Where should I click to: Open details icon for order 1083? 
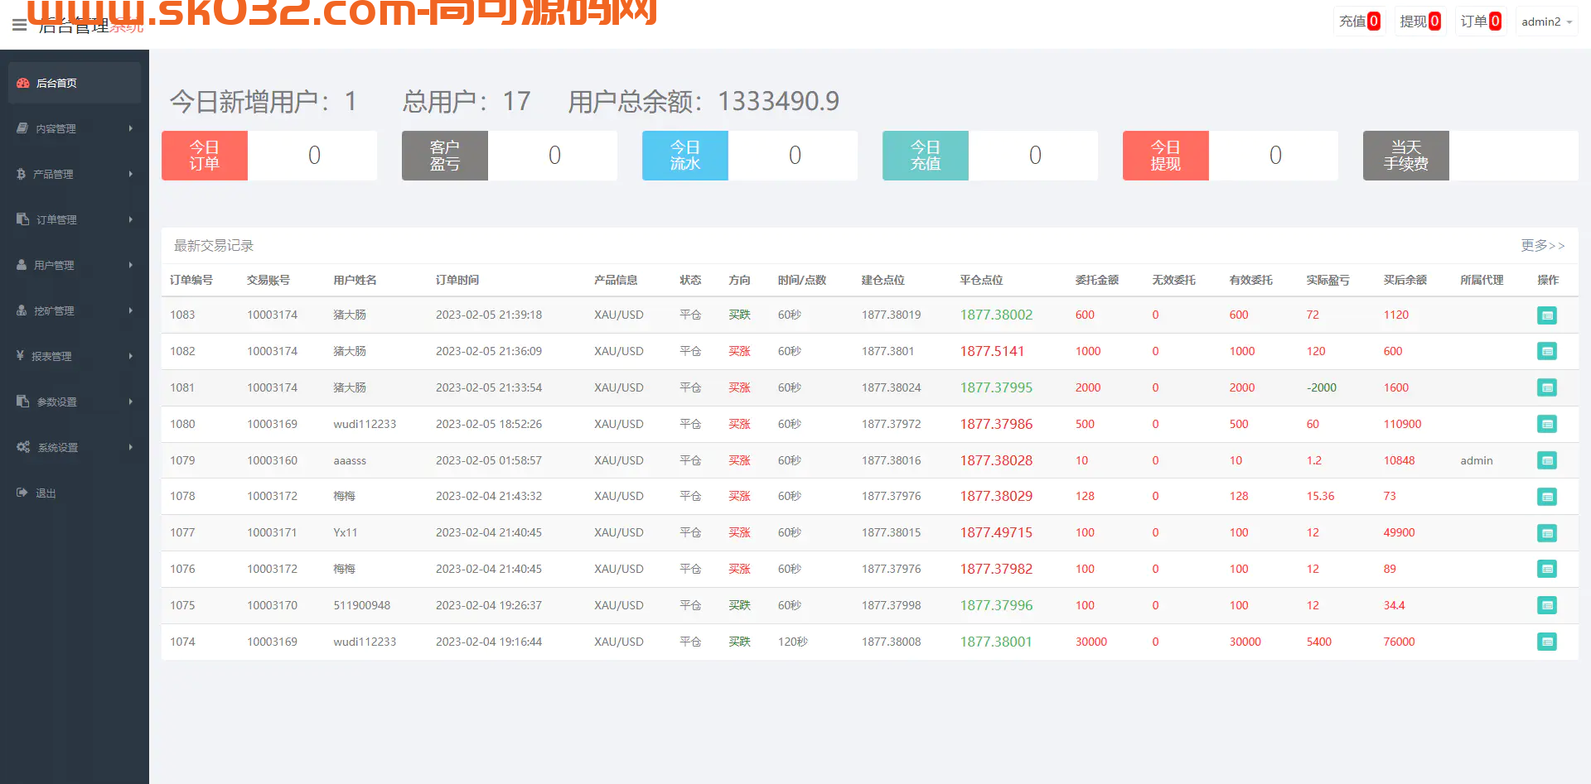pyautogui.click(x=1546, y=315)
